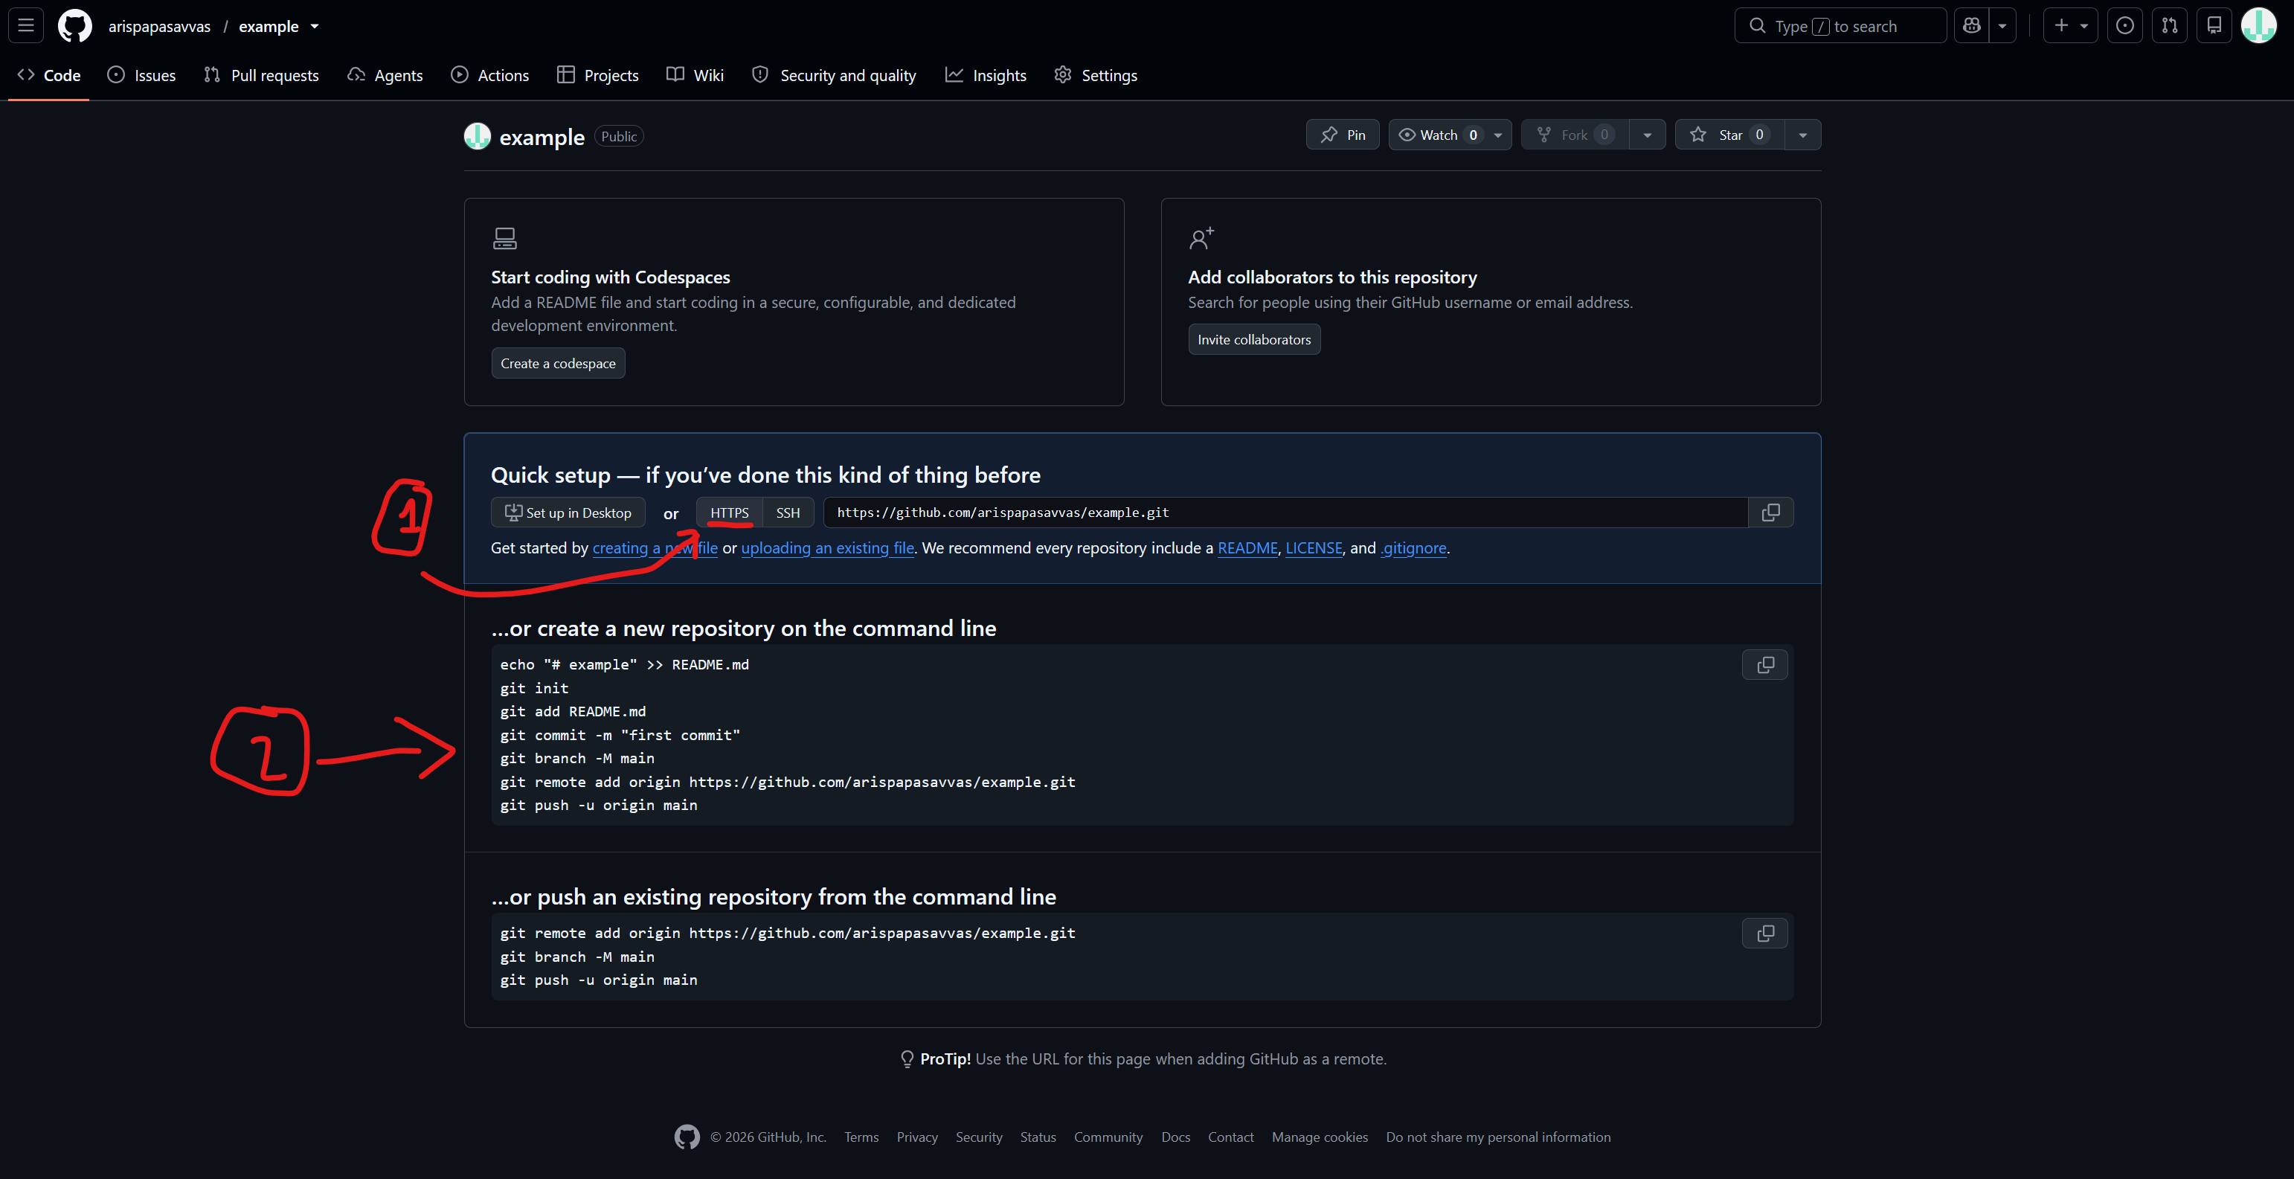Viewport: 2294px width, 1179px height.
Task: Open the Wiki tab
Action: (695, 75)
